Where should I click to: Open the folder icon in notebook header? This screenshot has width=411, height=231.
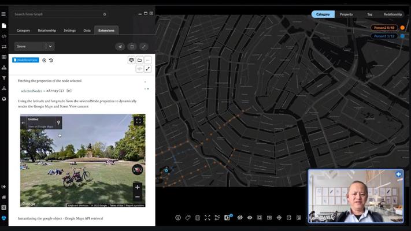click(139, 60)
